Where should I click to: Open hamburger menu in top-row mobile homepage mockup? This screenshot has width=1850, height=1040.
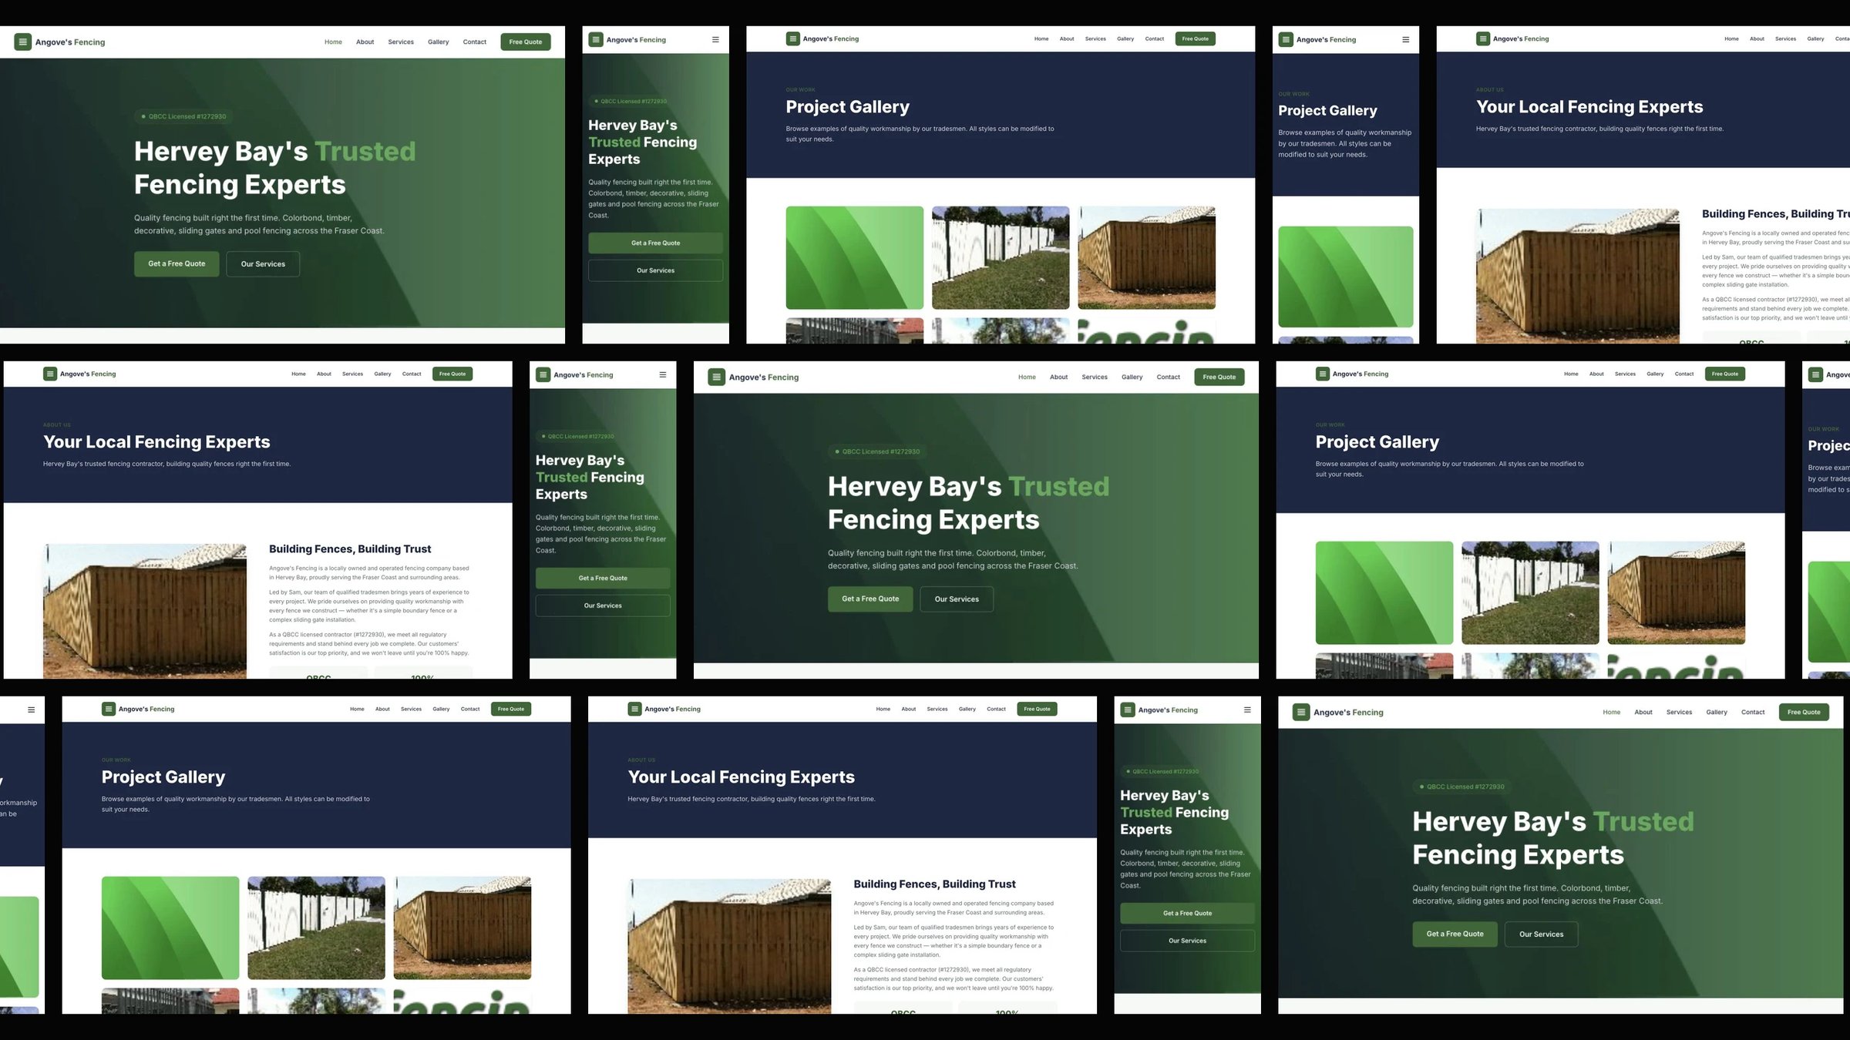coord(715,39)
